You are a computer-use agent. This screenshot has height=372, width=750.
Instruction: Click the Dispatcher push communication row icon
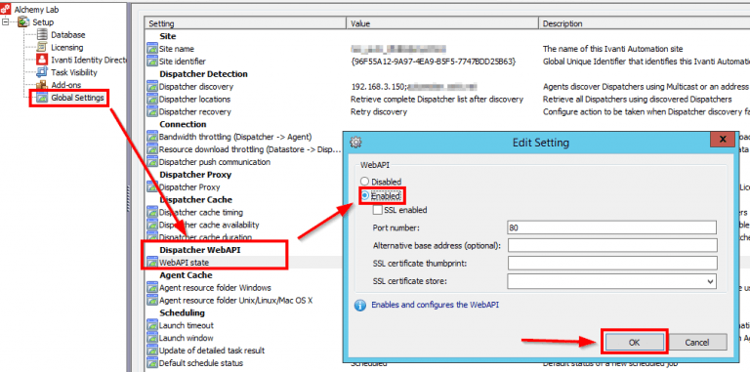point(152,162)
